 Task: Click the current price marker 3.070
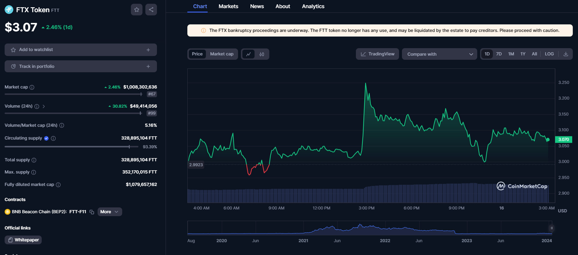[x=564, y=139]
